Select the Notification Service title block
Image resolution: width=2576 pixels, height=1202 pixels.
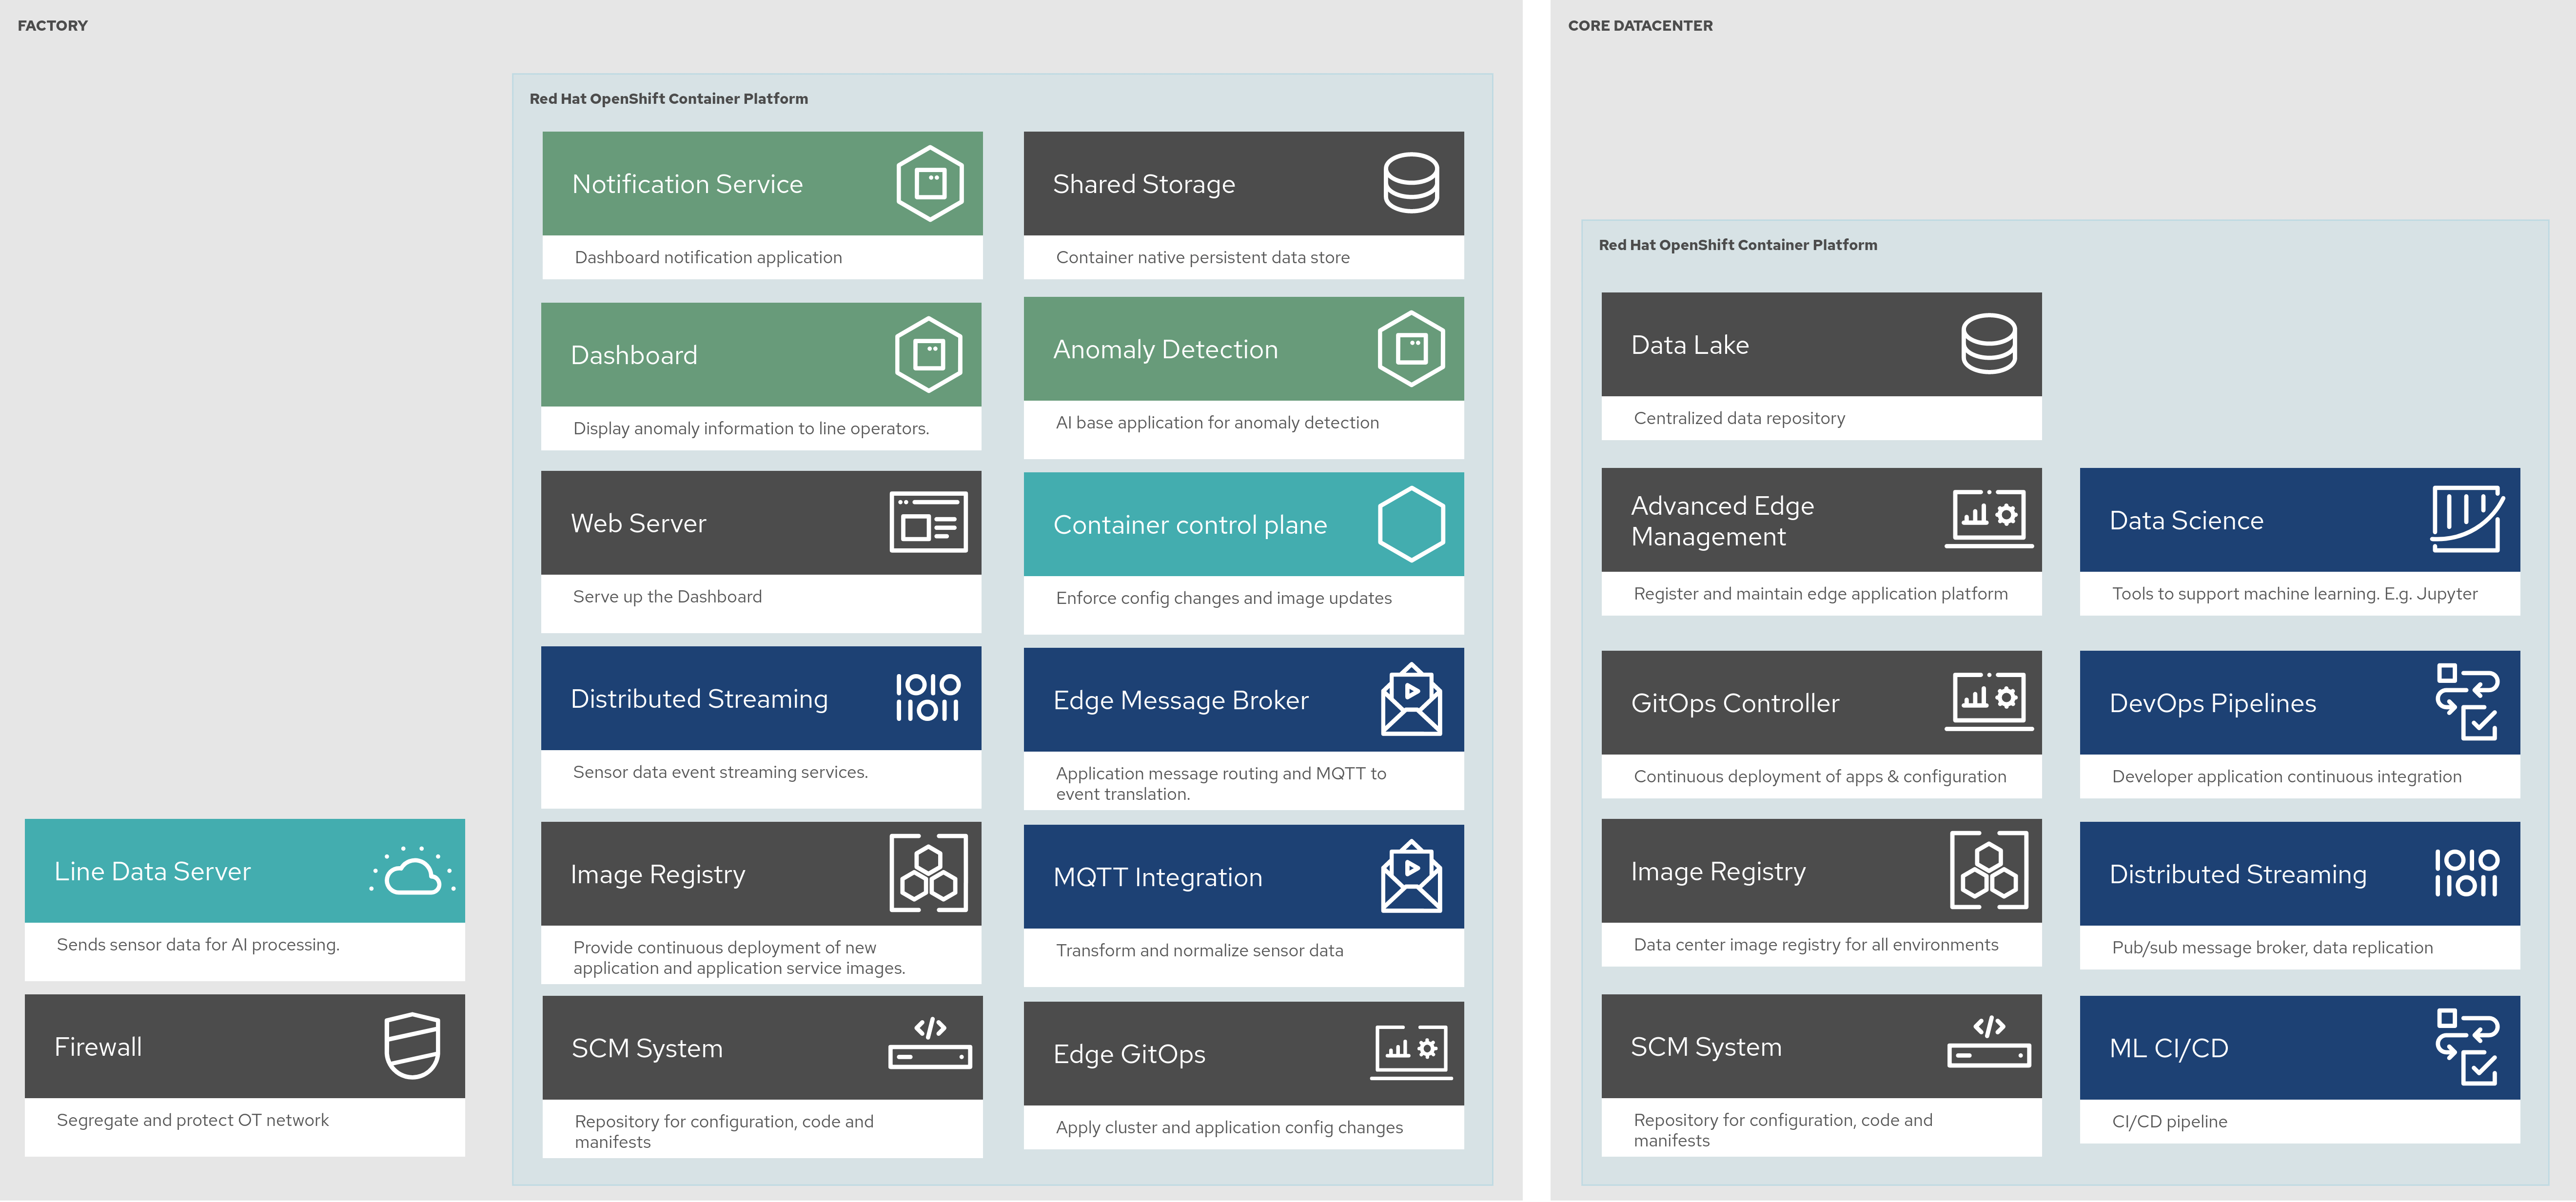point(687,184)
